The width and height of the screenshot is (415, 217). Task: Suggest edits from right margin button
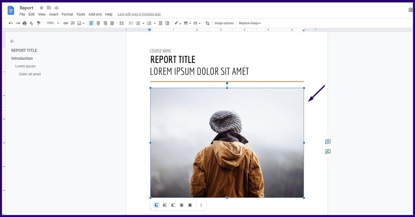click(328, 152)
